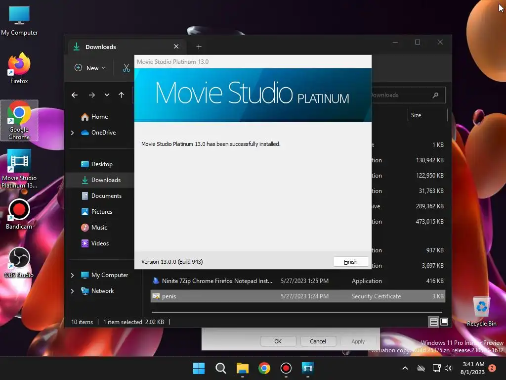Viewport: 506px width, 380px height.
Task: Open Chrome from the taskbar
Action: 264,368
